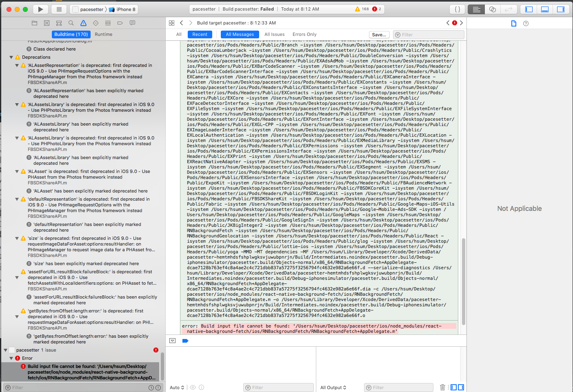Open the code snippets library braces icon
Image resolution: width=573 pixels, height=392 pixels.
coord(457,9)
